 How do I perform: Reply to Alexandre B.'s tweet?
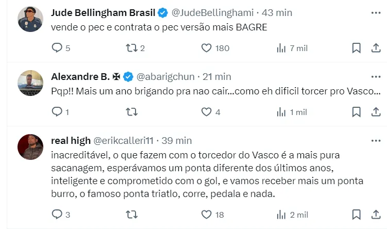(x=57, y=111)
